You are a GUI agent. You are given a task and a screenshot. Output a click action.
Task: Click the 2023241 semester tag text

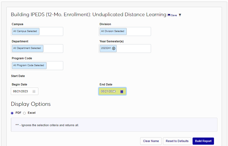click(106, 48)
